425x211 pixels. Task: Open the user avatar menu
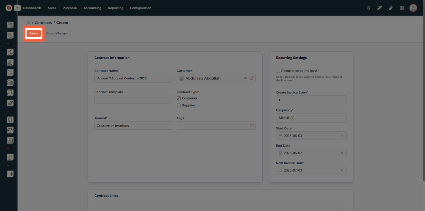[413, 8]
